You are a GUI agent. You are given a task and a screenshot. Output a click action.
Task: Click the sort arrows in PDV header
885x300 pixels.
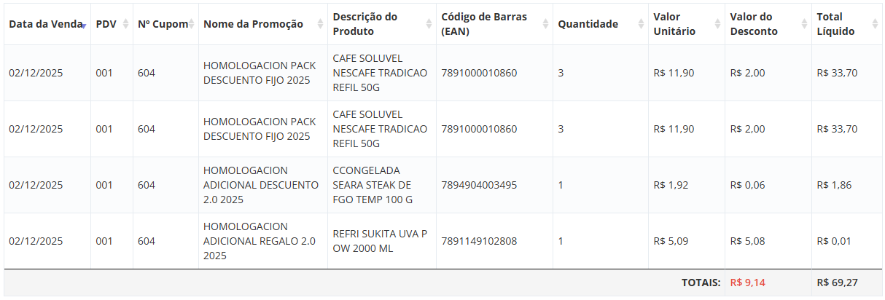pos(125,24)
